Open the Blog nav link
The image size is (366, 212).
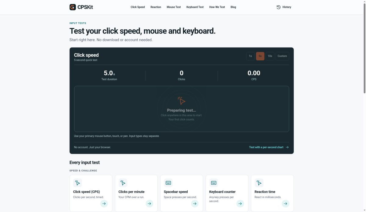click(x=233, y=7)
